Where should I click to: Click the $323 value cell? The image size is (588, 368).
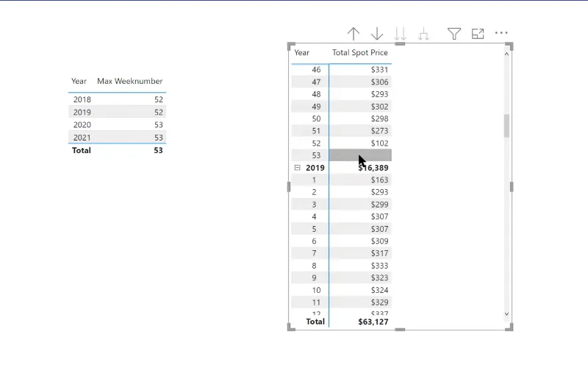[x=379, y=278]
